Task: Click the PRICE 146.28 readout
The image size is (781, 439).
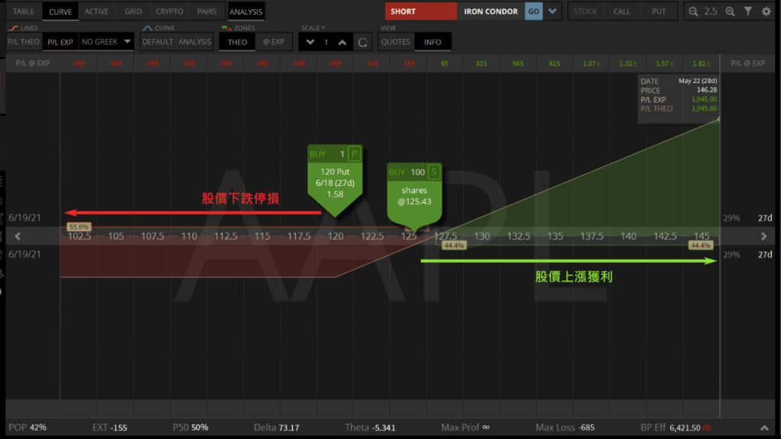Action: click(678, 90)
